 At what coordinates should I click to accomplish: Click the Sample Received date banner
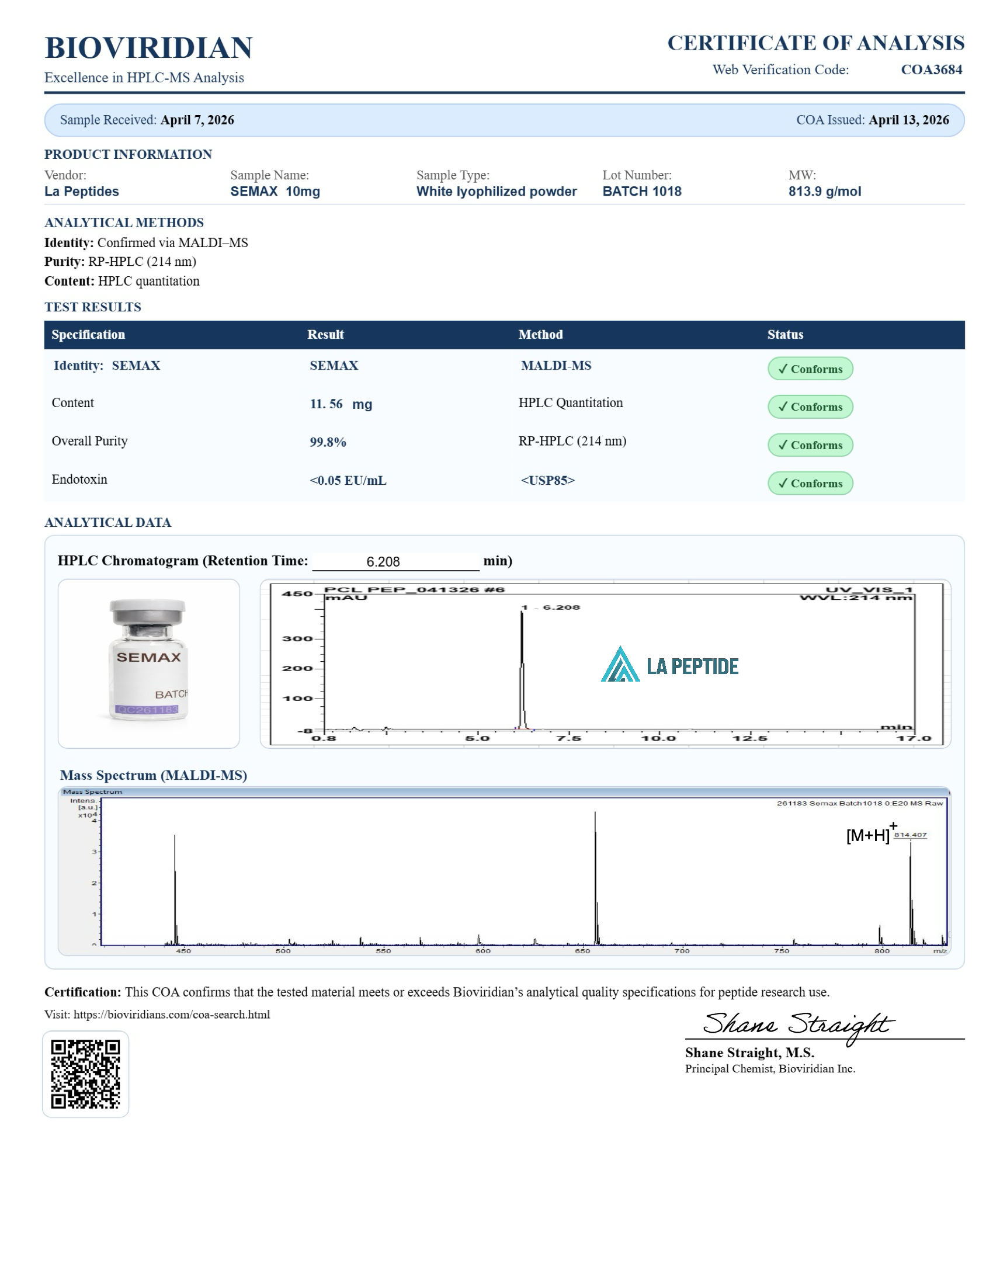coord(147,120)
